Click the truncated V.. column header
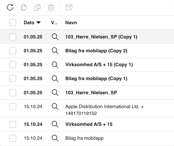Viewport: 174px width, 146px height. tap(54, 23)
